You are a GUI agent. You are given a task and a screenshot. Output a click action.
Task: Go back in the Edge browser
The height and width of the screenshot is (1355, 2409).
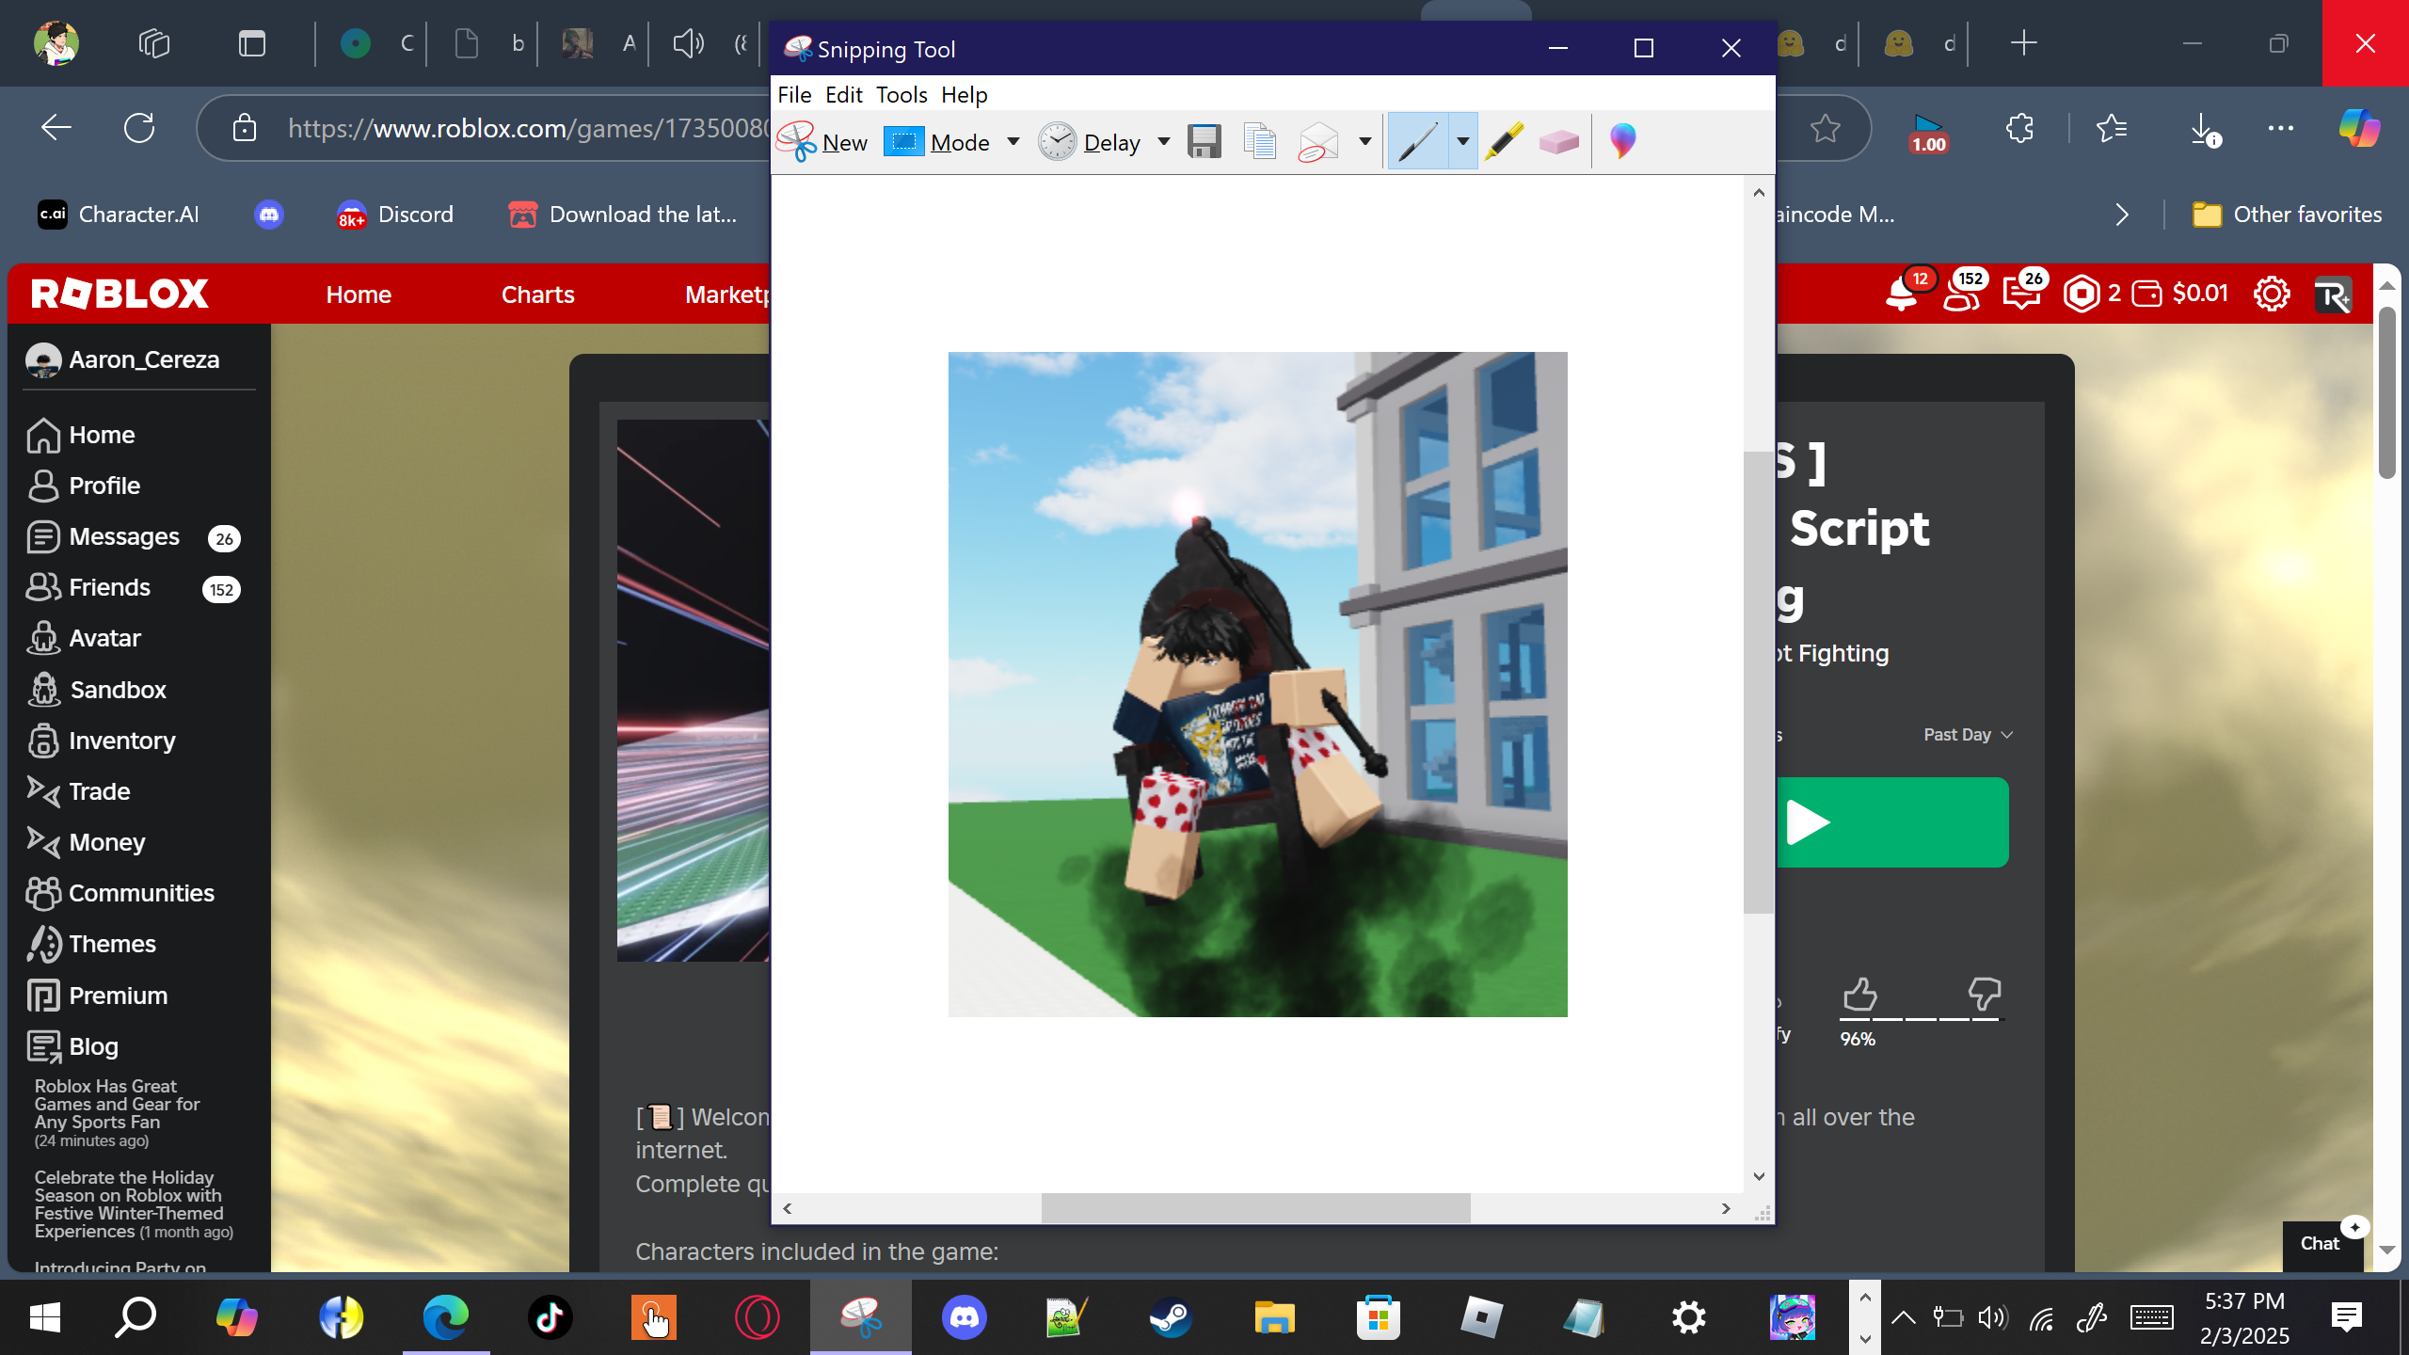coord(56,128)
